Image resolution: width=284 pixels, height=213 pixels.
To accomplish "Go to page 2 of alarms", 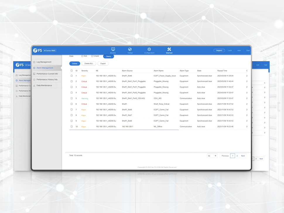I will pyautogui.click(x=237, y=156).
